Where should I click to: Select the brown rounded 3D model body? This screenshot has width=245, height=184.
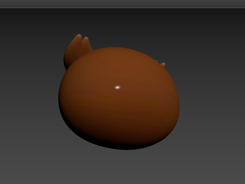(x=119, y=99)
